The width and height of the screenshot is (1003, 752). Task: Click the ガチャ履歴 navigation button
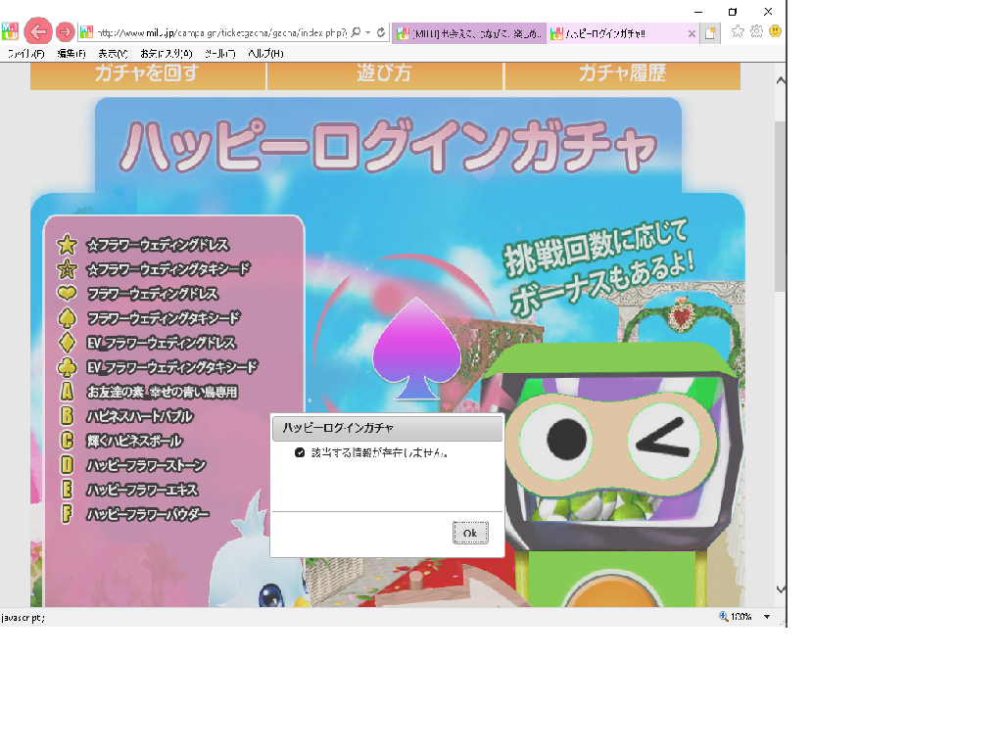click(x=622, y=74)
